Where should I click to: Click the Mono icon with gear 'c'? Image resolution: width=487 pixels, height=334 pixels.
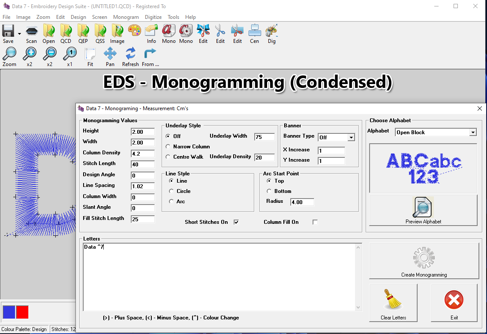pos(186,31)
